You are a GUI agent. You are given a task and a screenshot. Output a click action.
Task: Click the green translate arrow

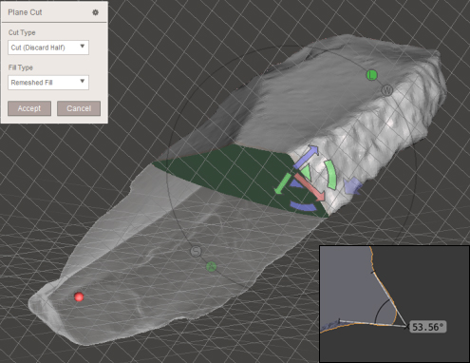pyautogui.click(x=283, y=184)
